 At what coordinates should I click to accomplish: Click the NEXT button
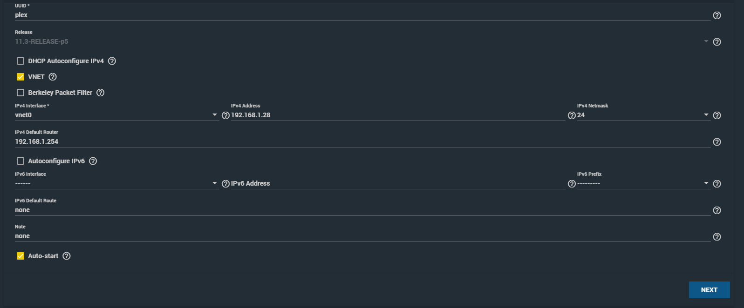(709, 290)
